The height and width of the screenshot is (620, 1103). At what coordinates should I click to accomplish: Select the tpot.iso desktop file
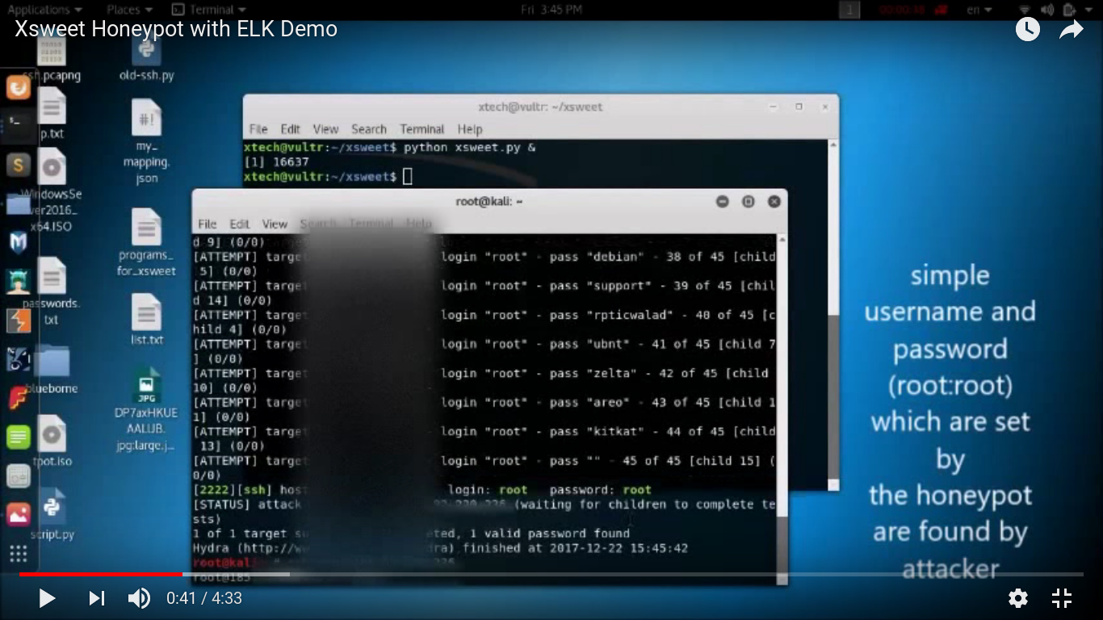[x=52, y=442]
